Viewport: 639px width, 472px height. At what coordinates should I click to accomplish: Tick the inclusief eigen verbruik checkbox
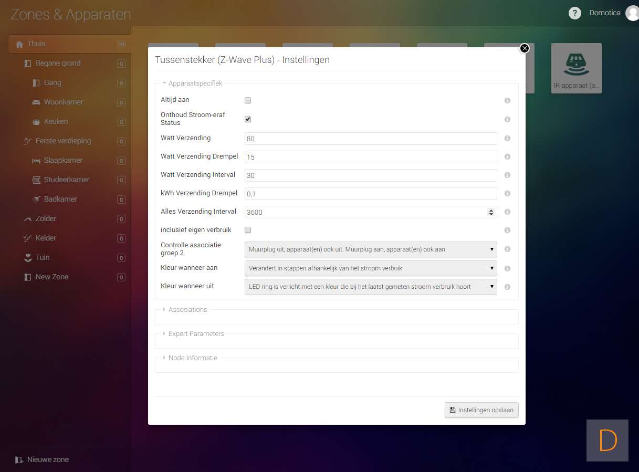coord(248,230)
